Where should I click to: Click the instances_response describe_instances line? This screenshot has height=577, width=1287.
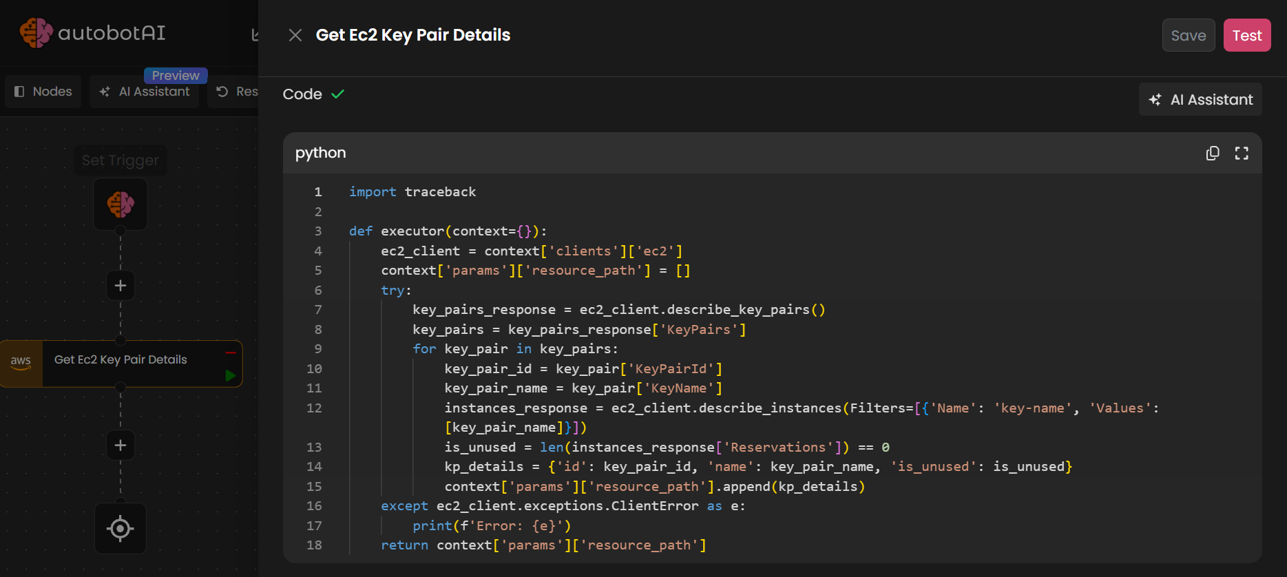coord(802,417)
